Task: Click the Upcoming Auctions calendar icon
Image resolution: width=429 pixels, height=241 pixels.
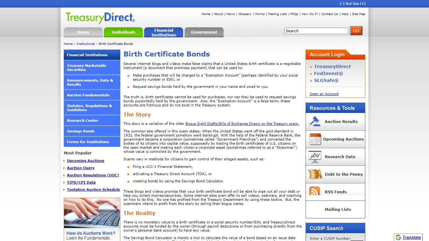Action: pos(315,139)
